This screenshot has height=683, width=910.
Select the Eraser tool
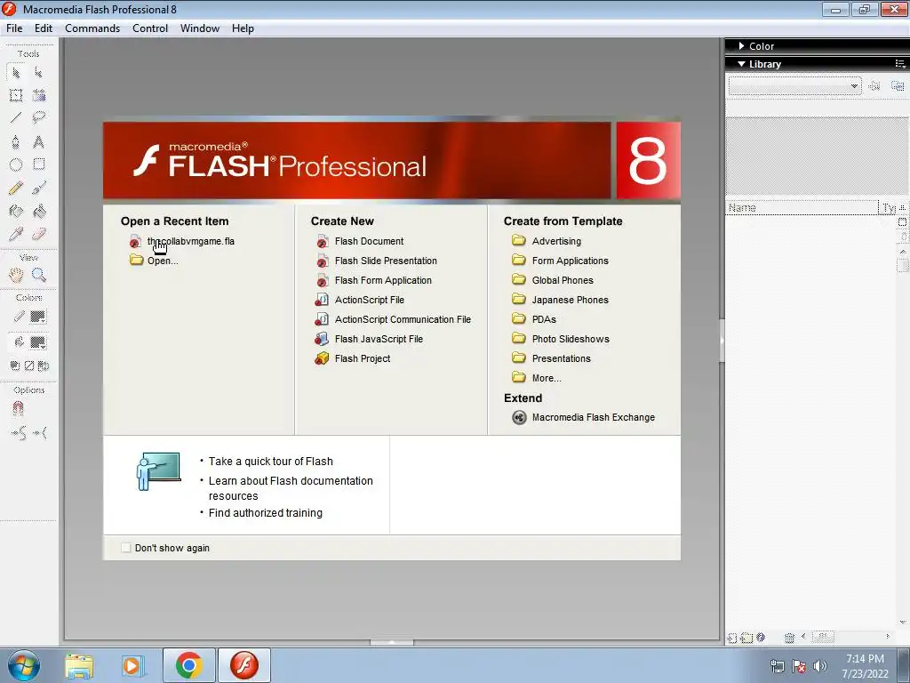point(39,234)
